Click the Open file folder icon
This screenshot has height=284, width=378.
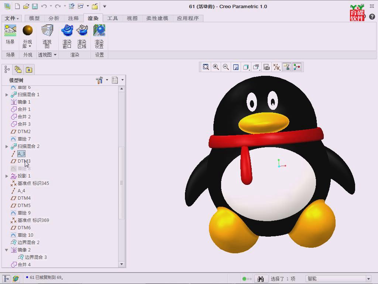(x=26, y=6)
